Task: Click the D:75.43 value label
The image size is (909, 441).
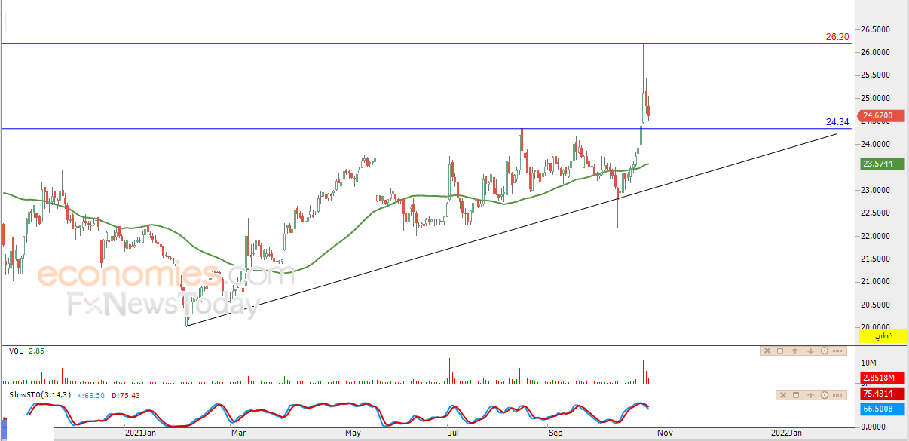Action: pos(126,395)
